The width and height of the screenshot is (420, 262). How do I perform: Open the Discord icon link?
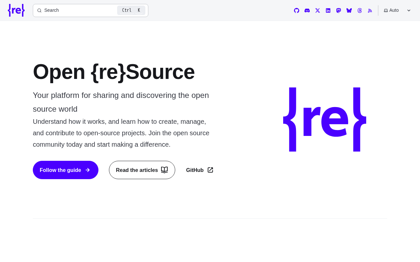(307, 10)
